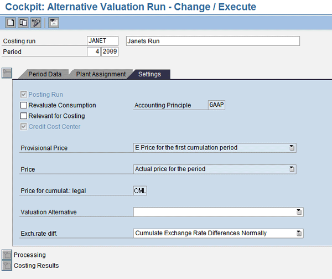The height and width of the screenshot is (279, 332).
Task: Switch to the Period Data tab
Action: point(45,74)
